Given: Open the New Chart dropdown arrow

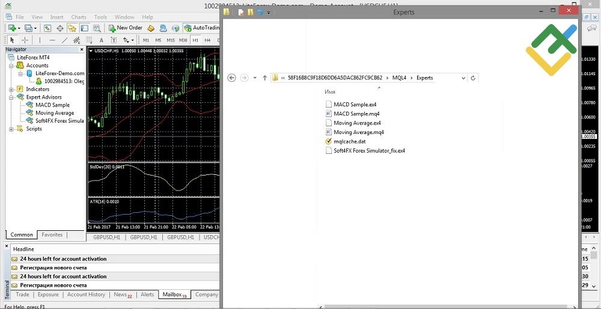Looking at the screenshot, I should coord(19,28).
